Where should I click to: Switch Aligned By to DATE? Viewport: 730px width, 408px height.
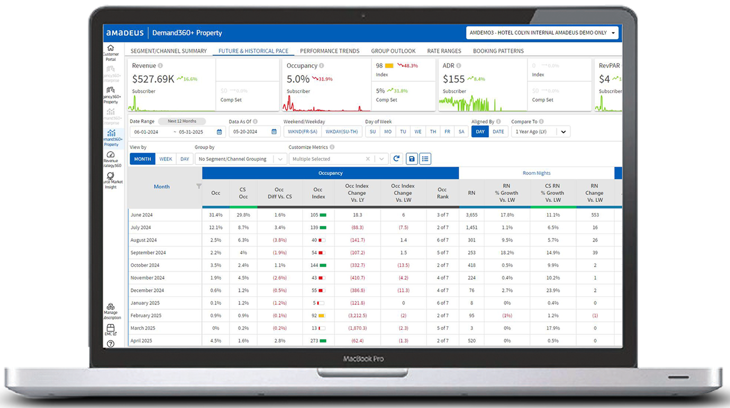tap(498, 132)
